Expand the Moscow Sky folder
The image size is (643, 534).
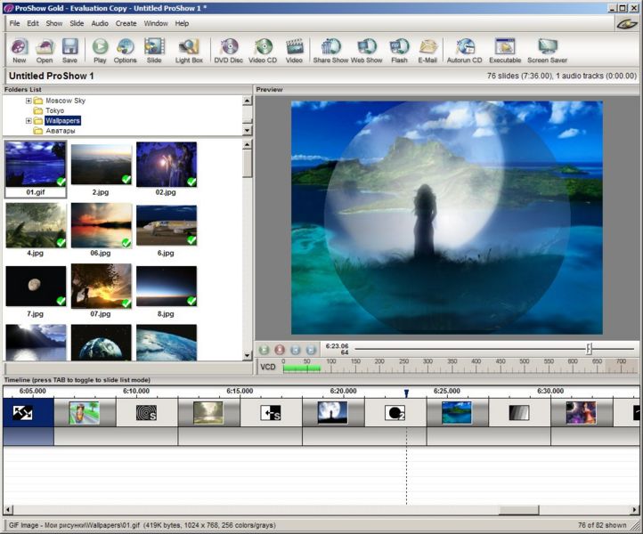(28, 101)
